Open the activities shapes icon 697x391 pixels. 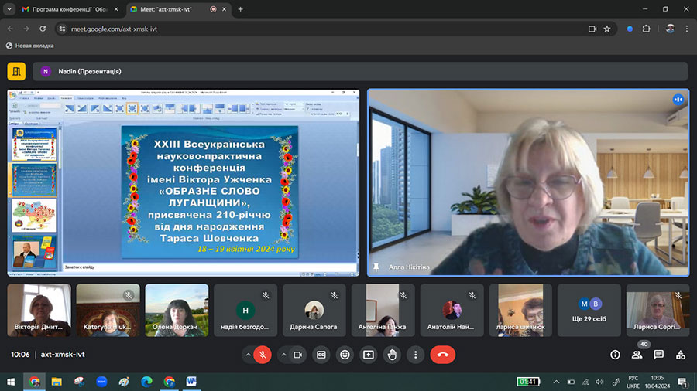point(680,355)
